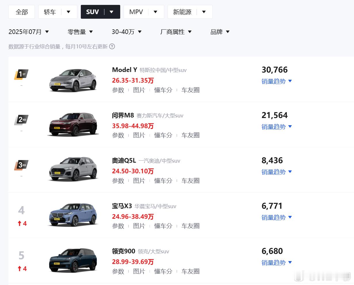
Task: Open the SUV dropdown arrow
Action: [112, 12]
